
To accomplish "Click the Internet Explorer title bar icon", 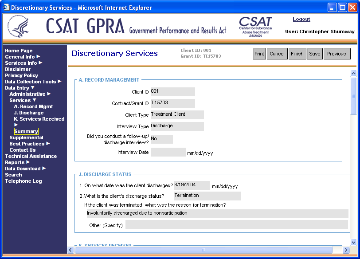I will 6,8.
